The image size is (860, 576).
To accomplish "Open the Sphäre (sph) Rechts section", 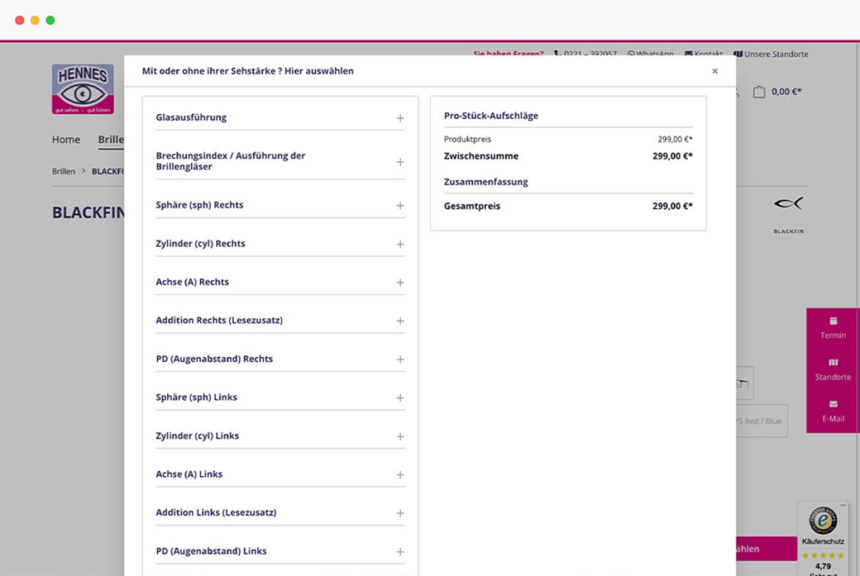I will 400,206.
